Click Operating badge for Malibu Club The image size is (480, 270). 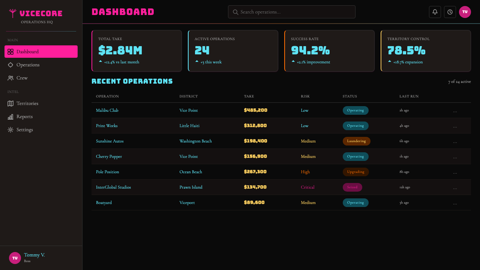[355, 110]
